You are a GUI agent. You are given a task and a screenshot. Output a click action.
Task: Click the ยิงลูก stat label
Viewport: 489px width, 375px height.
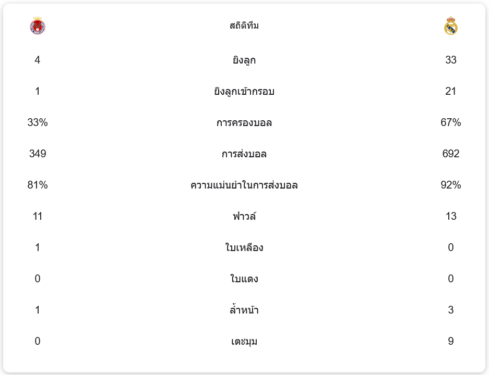(244, 60)
